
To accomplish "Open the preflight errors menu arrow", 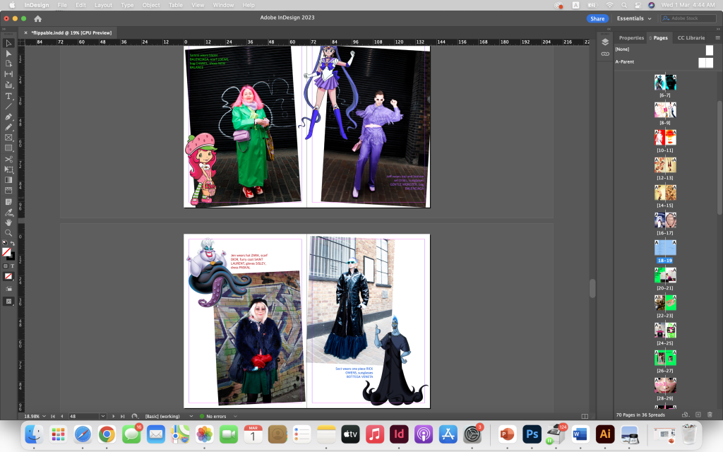I will tap(234, 416).
